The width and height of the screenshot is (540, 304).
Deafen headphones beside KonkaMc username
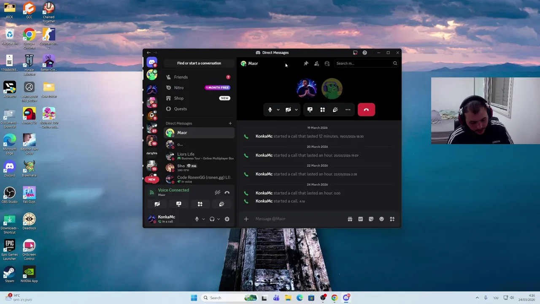click(212, 219)
